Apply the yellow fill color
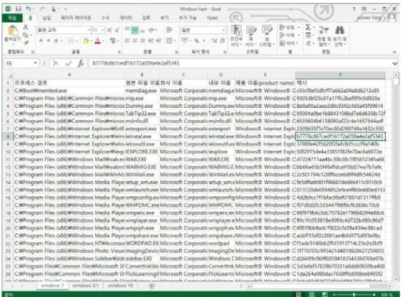Viewport: 403px width, 297px height. [86, 41]
